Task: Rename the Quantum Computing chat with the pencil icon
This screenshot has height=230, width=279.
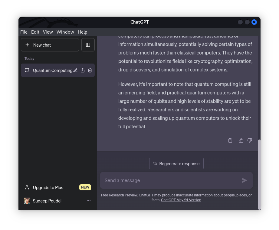Action: (x=75, y=70)
